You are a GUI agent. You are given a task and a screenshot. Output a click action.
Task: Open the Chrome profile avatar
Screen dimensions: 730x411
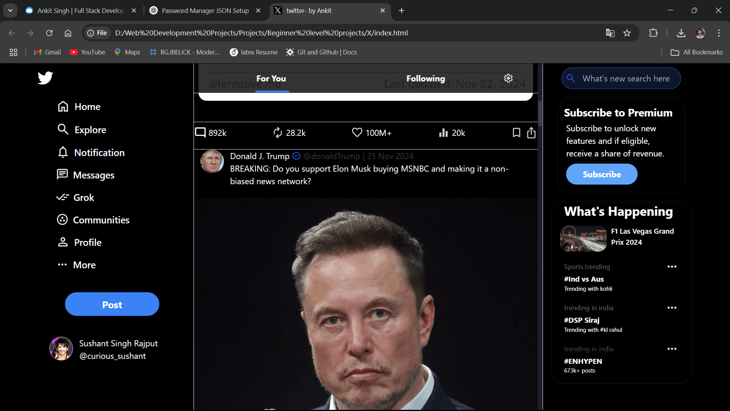coord(700,33)
